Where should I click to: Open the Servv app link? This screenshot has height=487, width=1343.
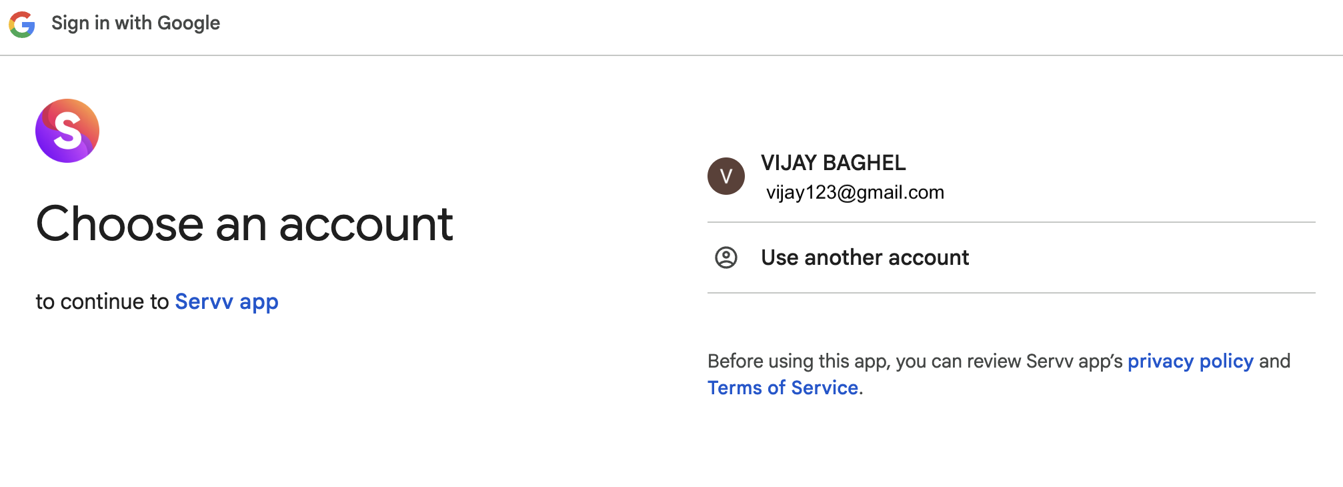point(226,302)
